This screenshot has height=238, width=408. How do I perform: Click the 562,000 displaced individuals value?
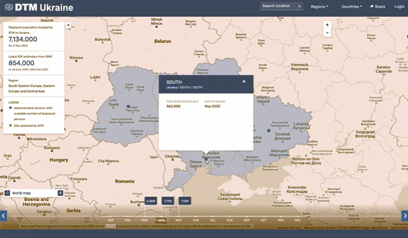(173, 106)
